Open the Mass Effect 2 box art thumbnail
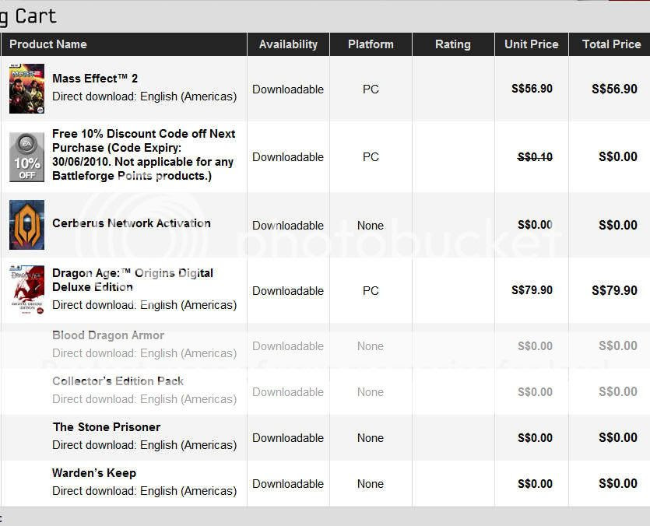The image size is (650, 526). click(x=26, y=89)
